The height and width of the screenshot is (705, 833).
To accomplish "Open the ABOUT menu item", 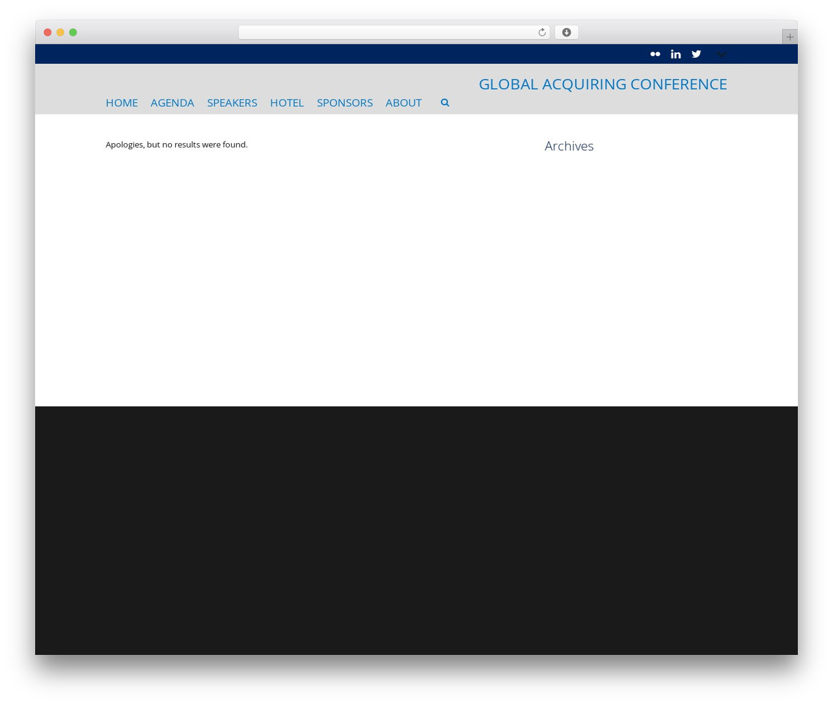I will pyautogui.click(x=403, y=103).
